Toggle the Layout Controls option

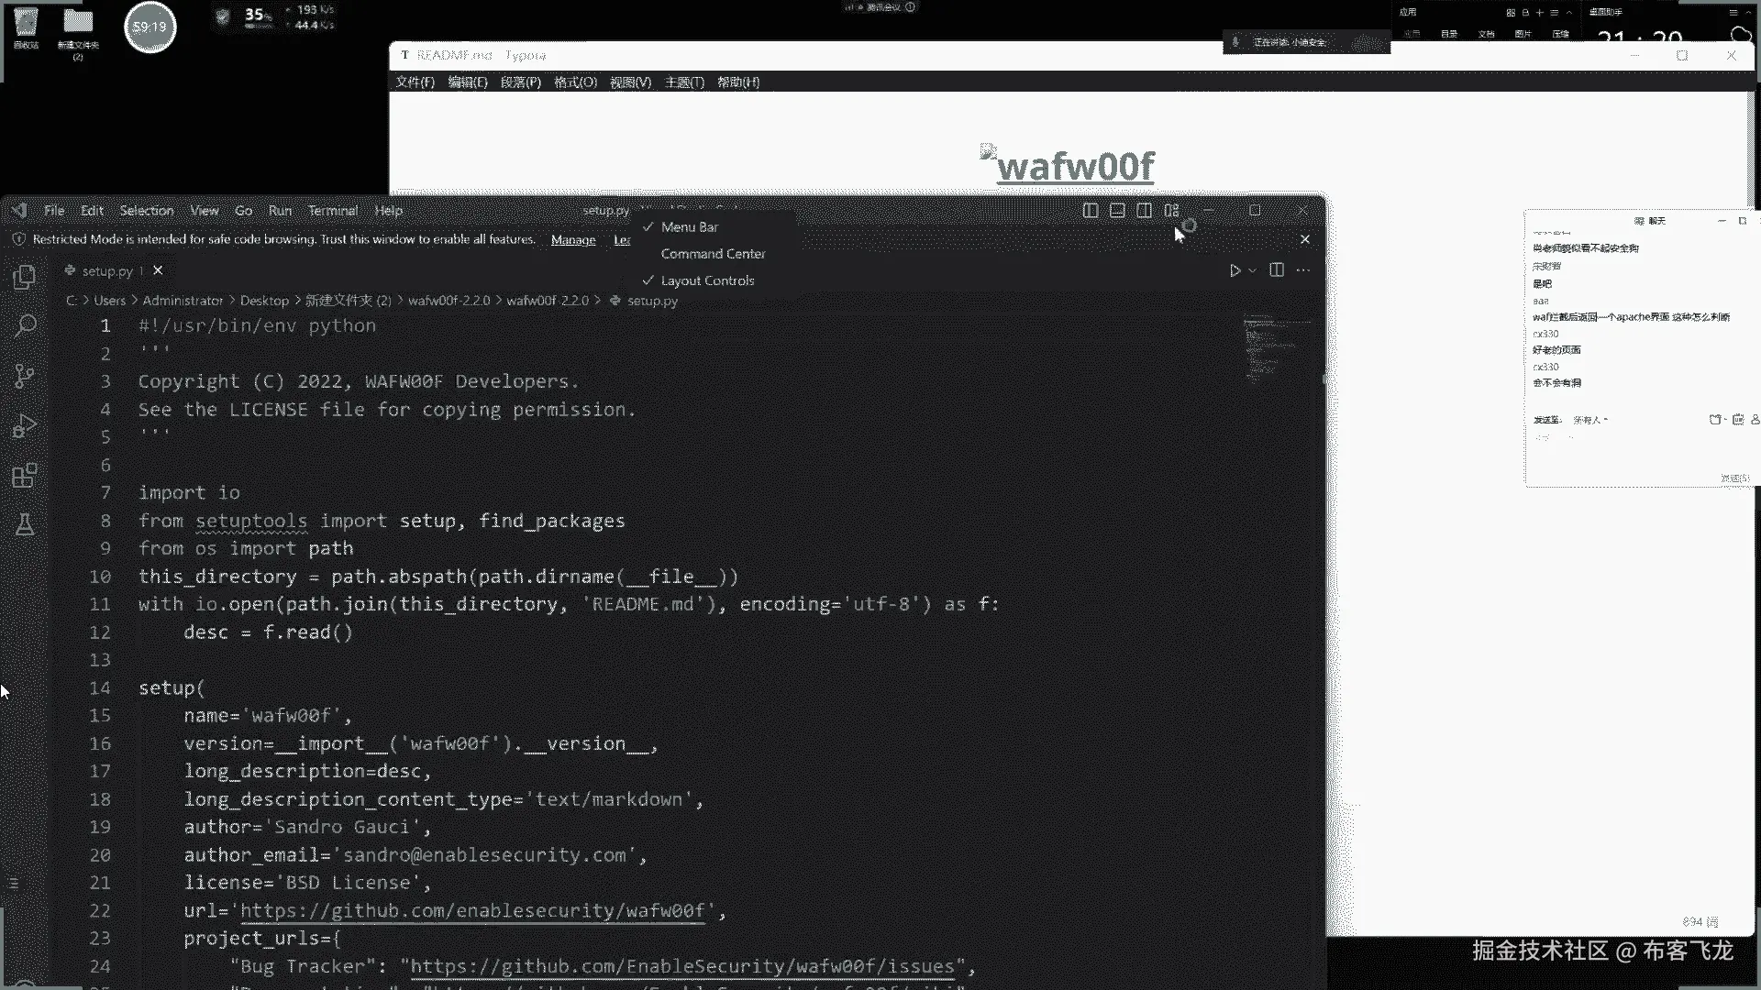pyautogui.click(x=707, y=280)
